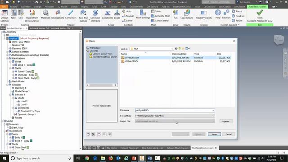The width and height of the screenshot is (288, 162).
Task: Select Workspace in the locations pane
Action: point(95,48)
